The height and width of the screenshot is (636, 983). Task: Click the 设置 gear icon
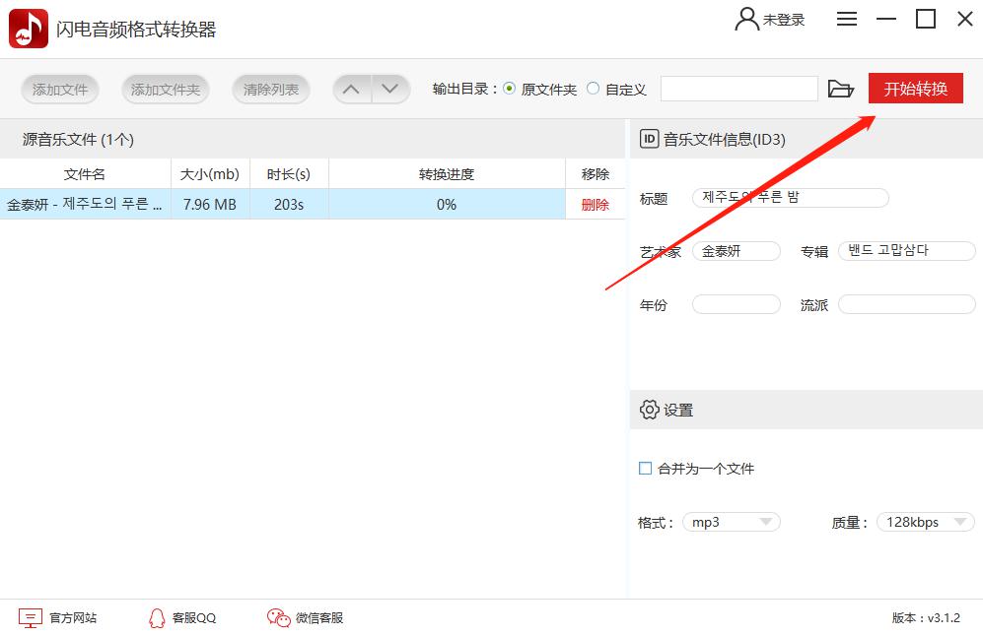[x=649, y=411]
